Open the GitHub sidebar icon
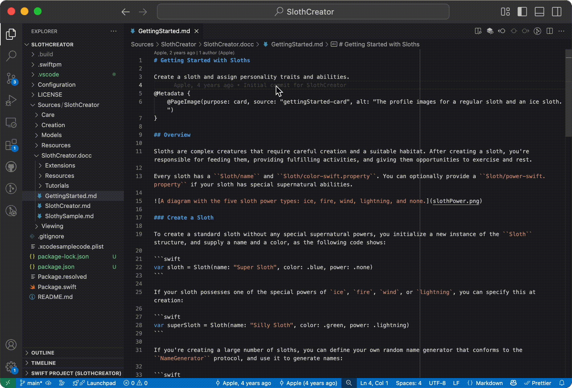The height and width of the screenshot is (388, 572). (x=11, y=167)
